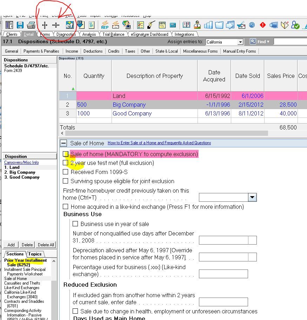The height and width of the screenshot is (320, 307).
Task: Click the REP lightning bolt icon
Action: [105, 25]
